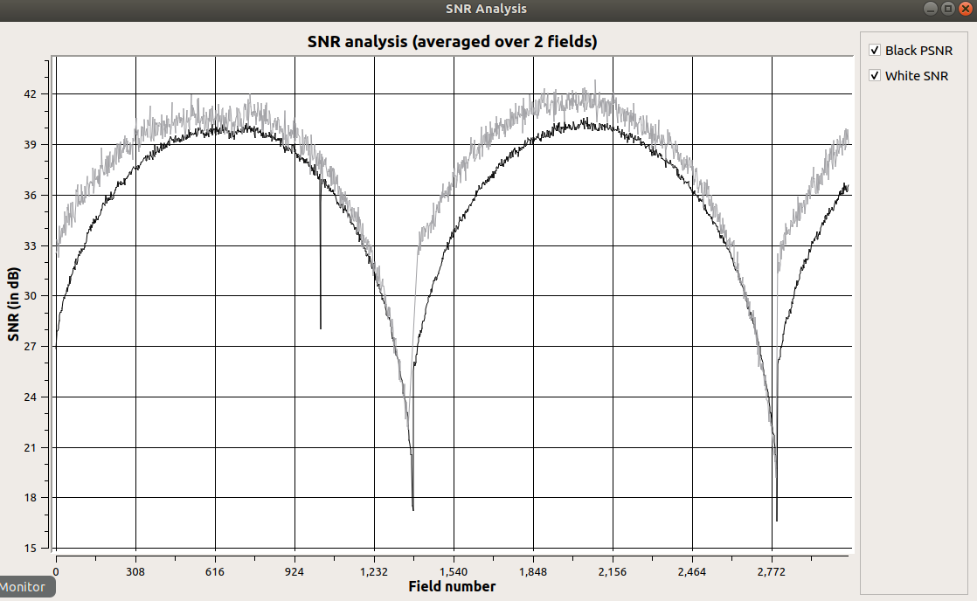Click the Black PSNR legend label
977x601 pixels.
click(918, 51)
